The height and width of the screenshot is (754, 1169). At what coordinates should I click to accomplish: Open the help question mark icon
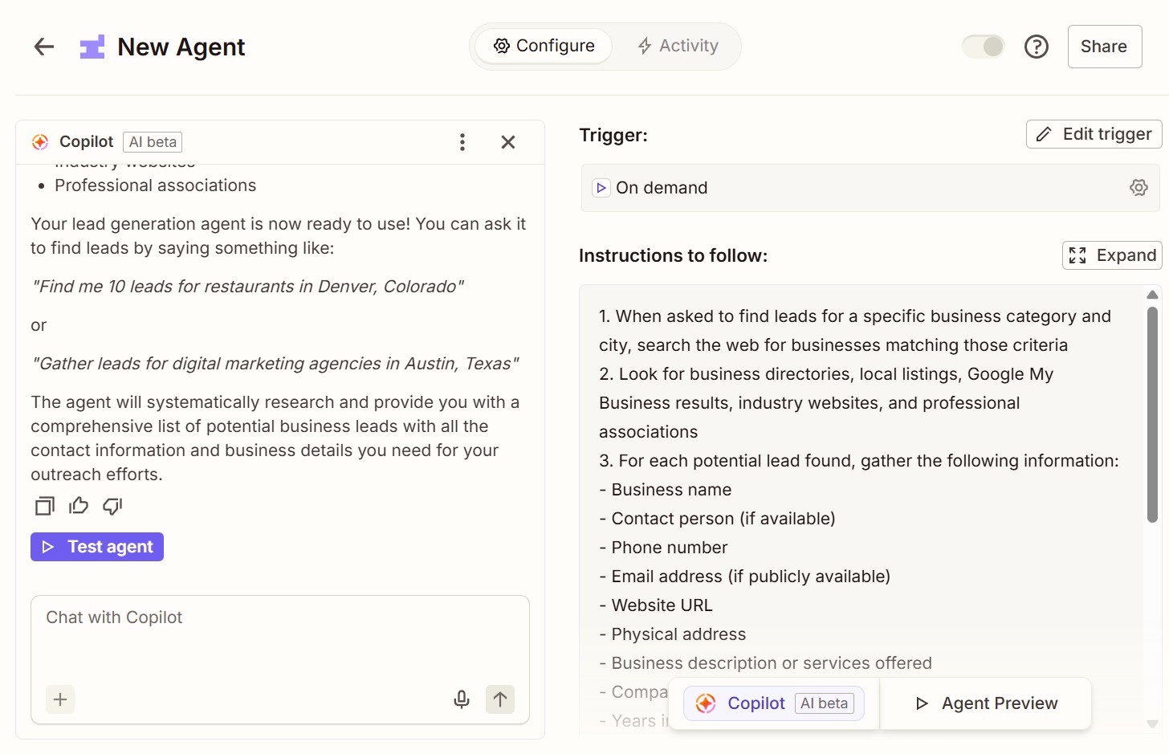tap(1037, 47)
